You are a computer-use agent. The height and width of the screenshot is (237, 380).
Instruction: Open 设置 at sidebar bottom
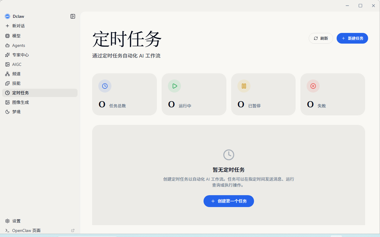pyautogui.click(x=40, y=221)
